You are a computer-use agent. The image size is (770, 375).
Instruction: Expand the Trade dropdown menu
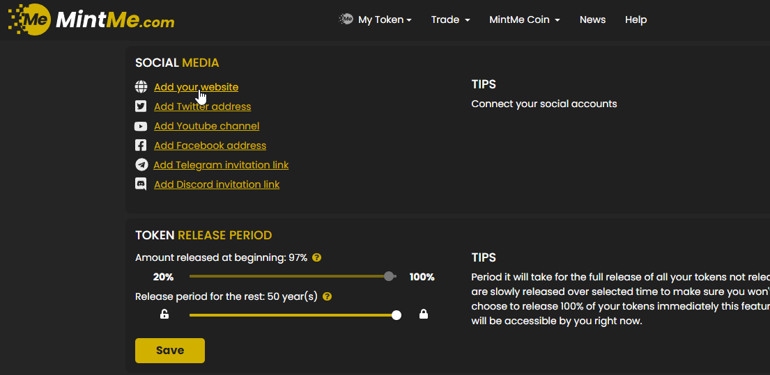coord(450,19)
